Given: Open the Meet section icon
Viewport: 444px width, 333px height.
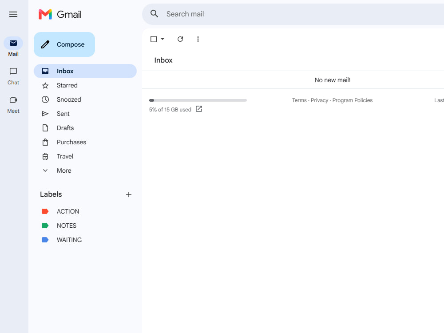Looking at the screenshot, I should [x=13, y=99].
